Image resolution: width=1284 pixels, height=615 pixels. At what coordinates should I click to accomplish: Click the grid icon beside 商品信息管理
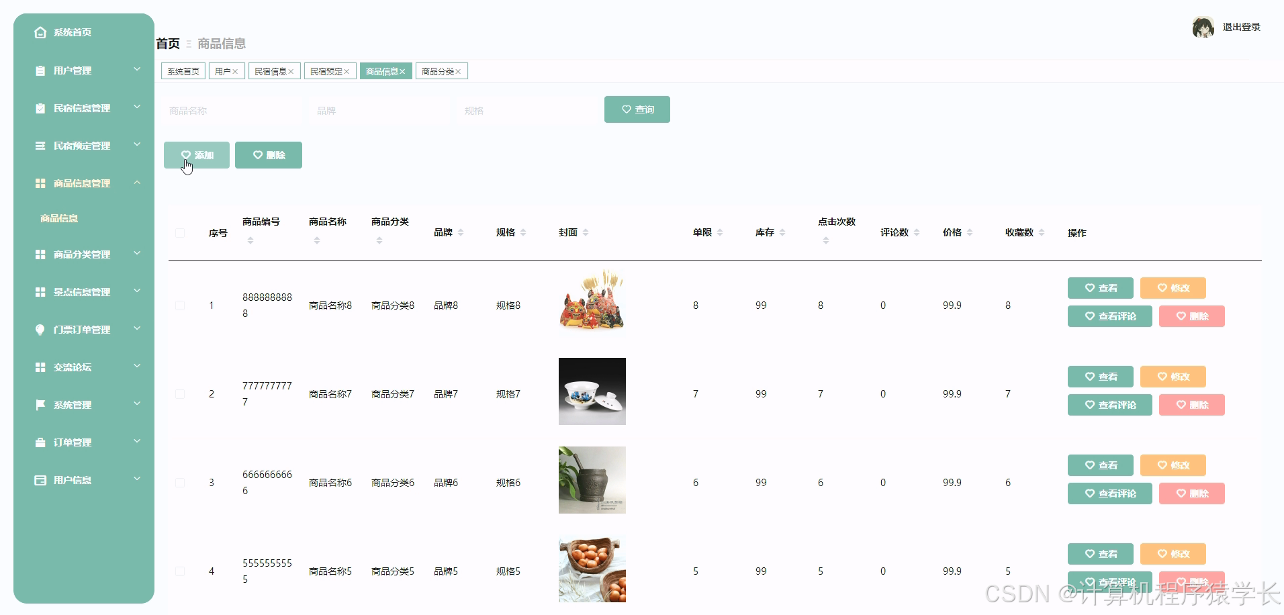pyautogui.click(x=40, y=183)
